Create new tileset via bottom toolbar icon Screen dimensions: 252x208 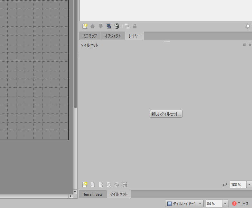[x=85, y=184]
